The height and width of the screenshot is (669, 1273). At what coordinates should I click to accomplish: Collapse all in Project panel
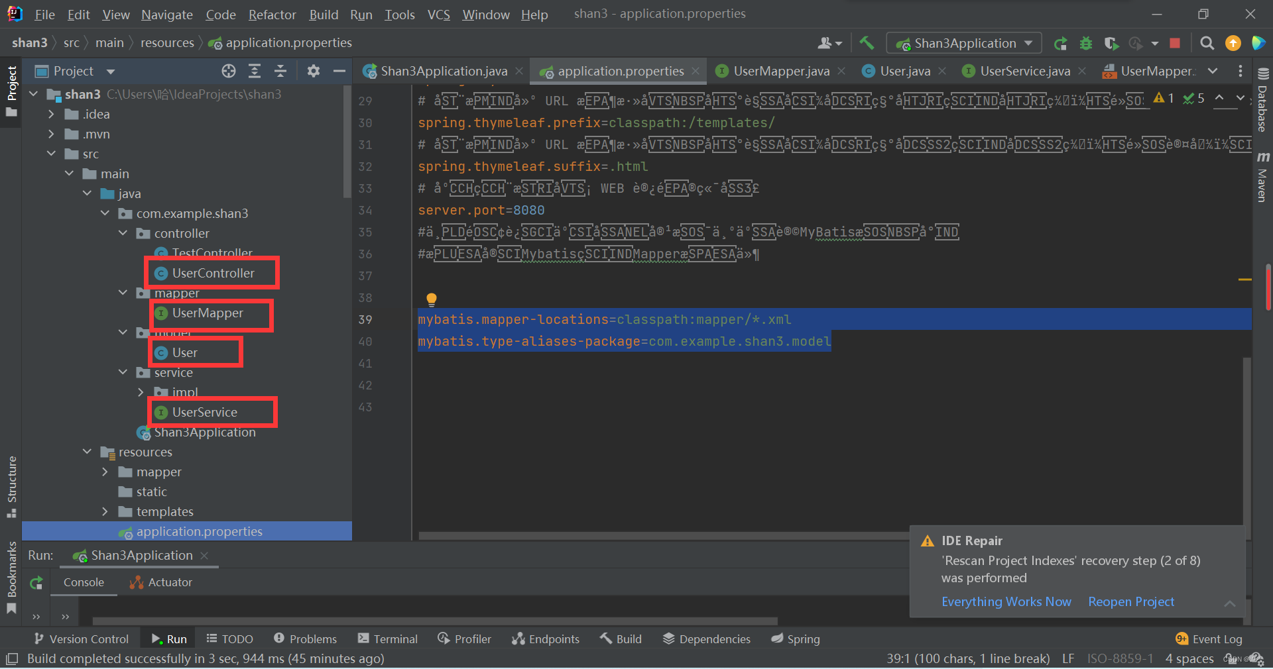pyautogui.click(x=280, y=71)
